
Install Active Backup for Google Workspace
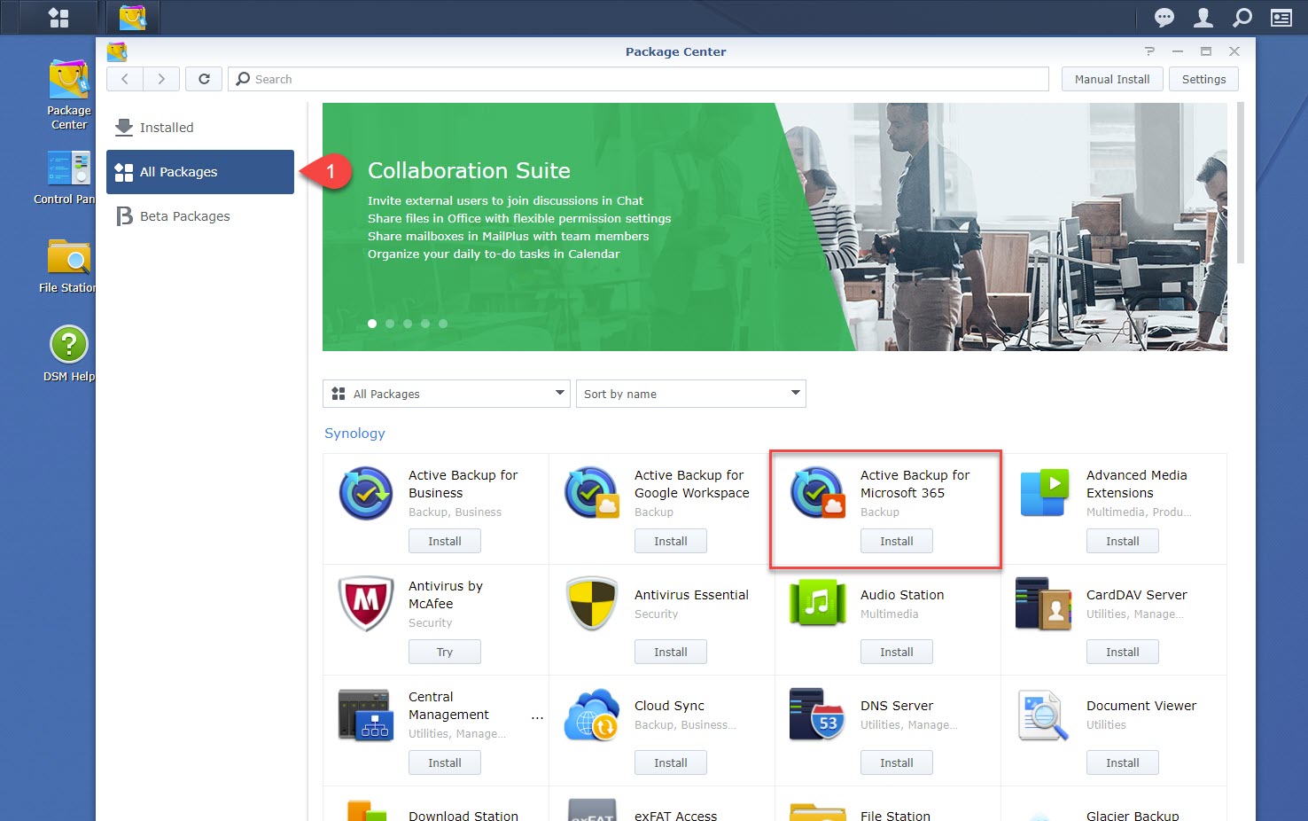671,541
